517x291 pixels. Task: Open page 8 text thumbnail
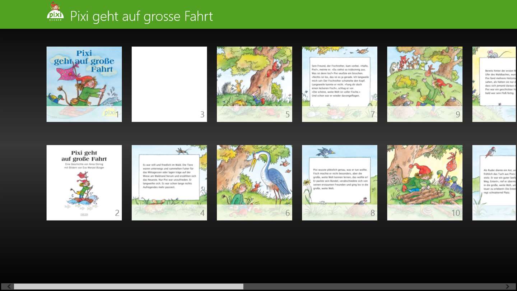339,183
